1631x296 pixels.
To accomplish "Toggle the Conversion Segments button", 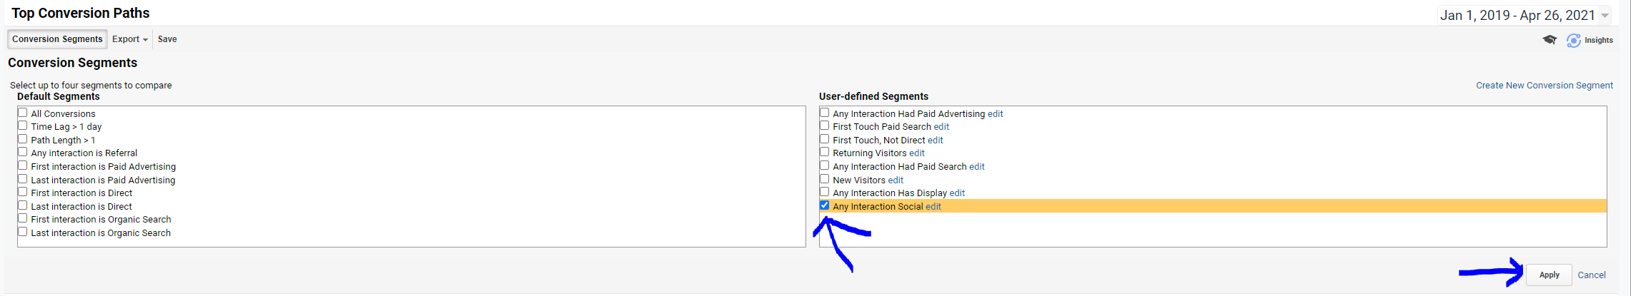I will pyautogui.click(x=57, y=39).
